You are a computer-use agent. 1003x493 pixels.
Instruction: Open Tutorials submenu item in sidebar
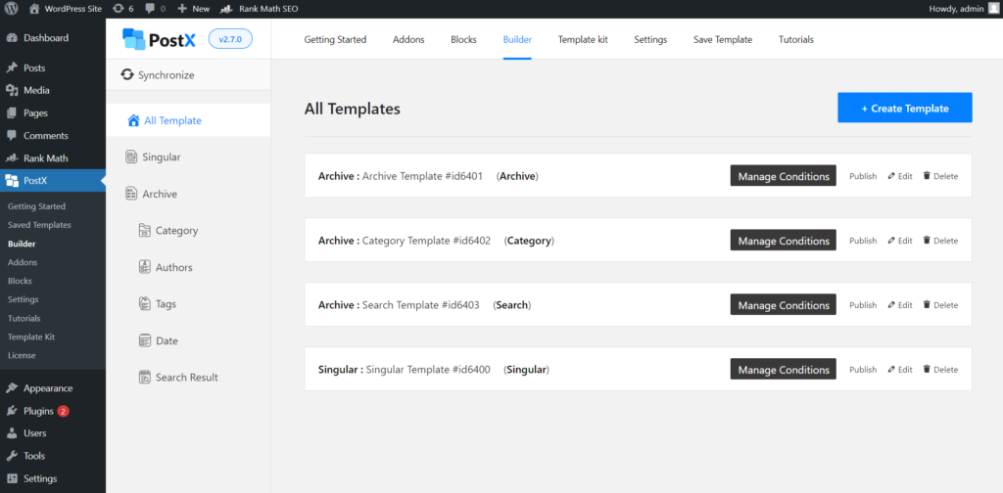pos(24,318)
